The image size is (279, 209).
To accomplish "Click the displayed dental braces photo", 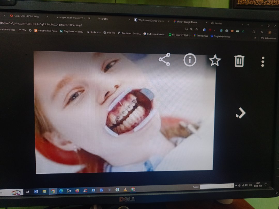I will coord(125,112).
